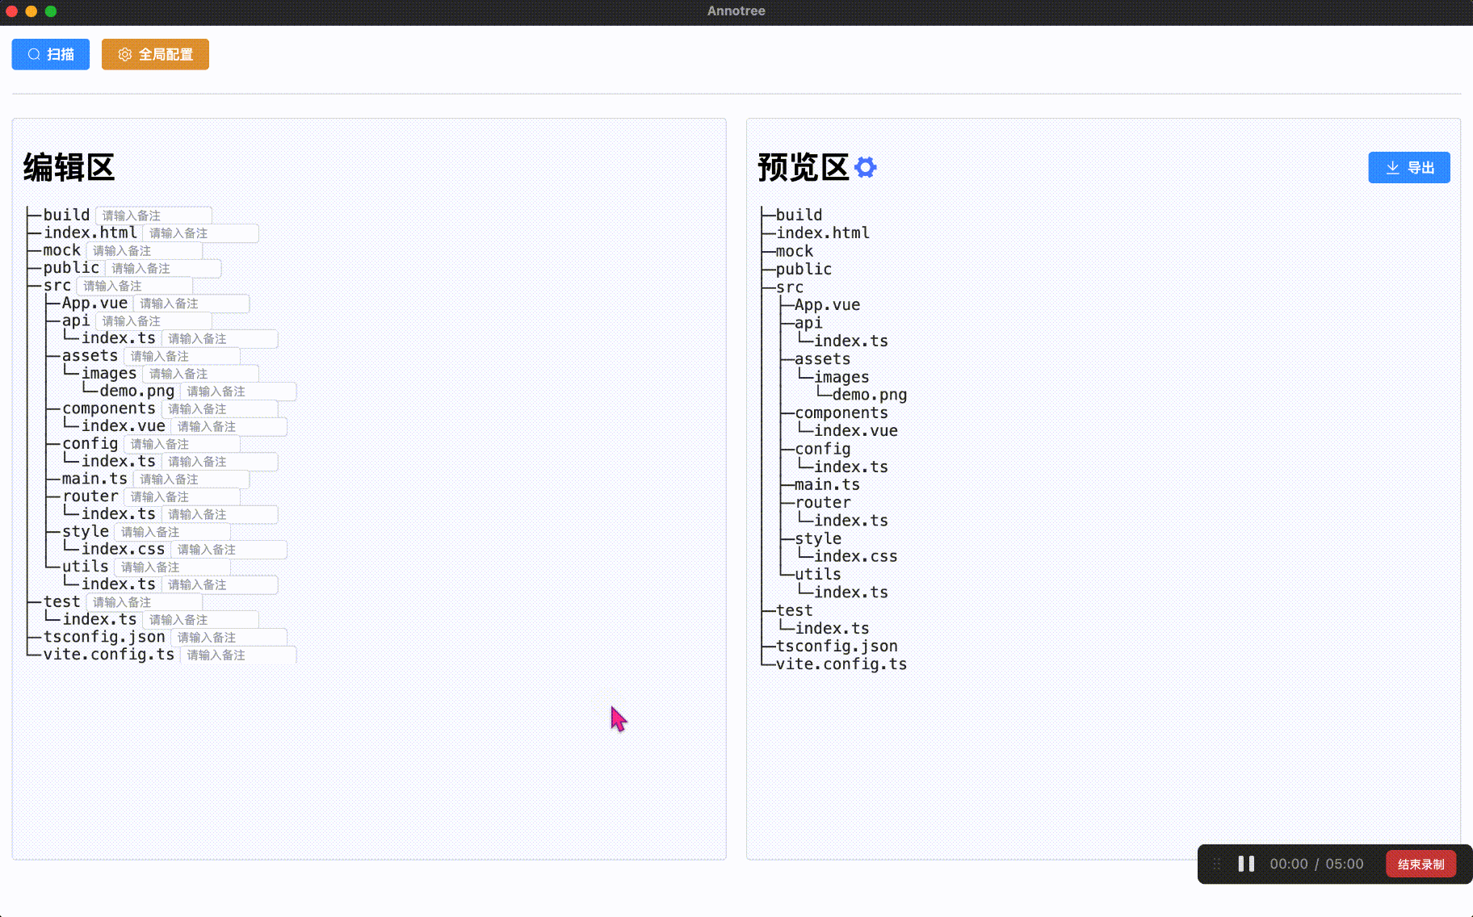Viewport: 1473px width, 917px height.
Task: Pause the screen recording
Action: pos(1245,864)
